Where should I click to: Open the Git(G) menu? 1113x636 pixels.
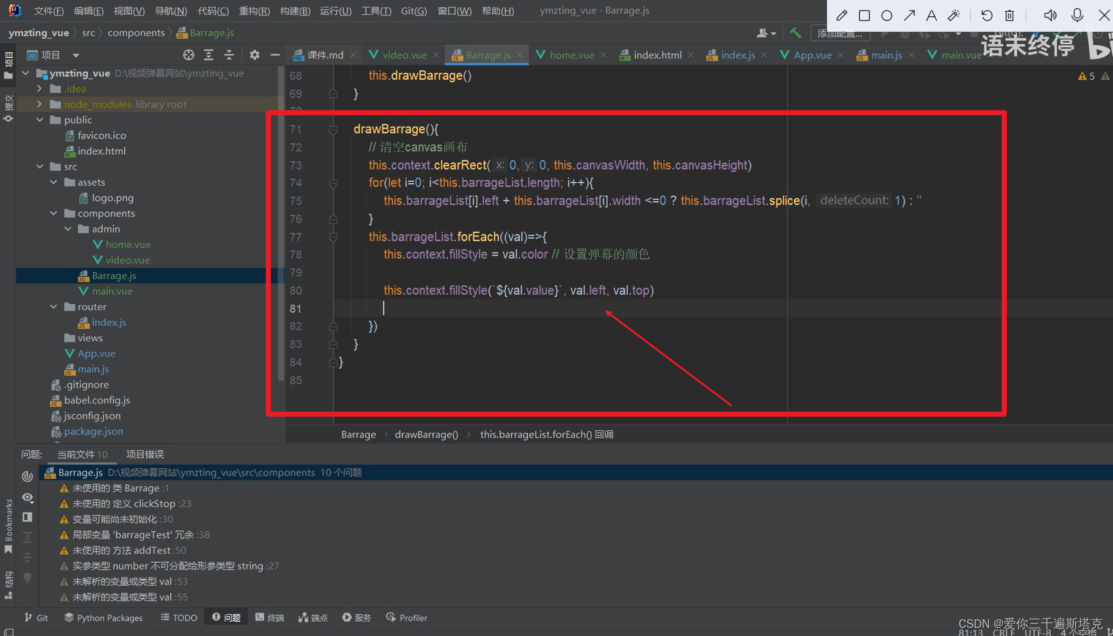tap(414, 11)
